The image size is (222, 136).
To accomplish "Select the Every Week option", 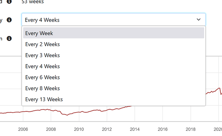I will coord(114,33).
